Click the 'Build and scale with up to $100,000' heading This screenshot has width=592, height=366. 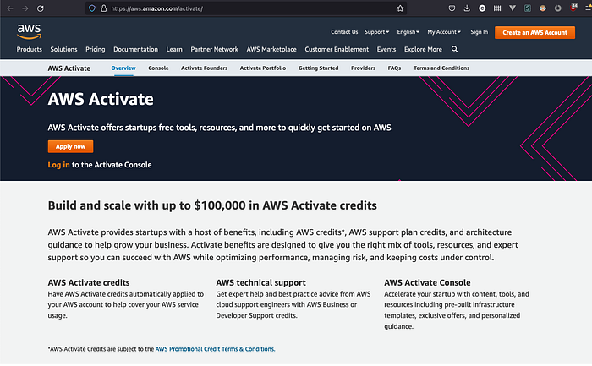[x=212, y=205]
